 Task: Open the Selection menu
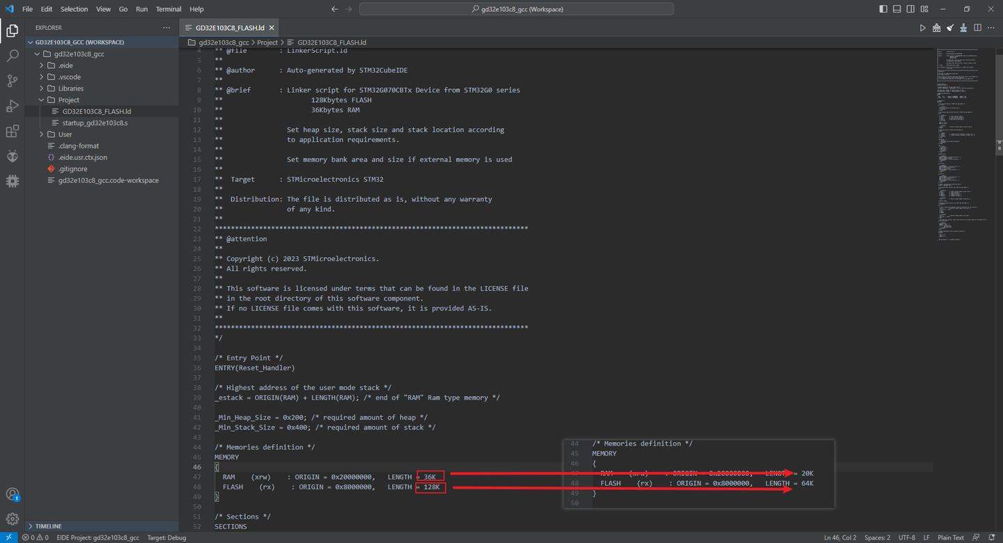(x=73, y=9)
